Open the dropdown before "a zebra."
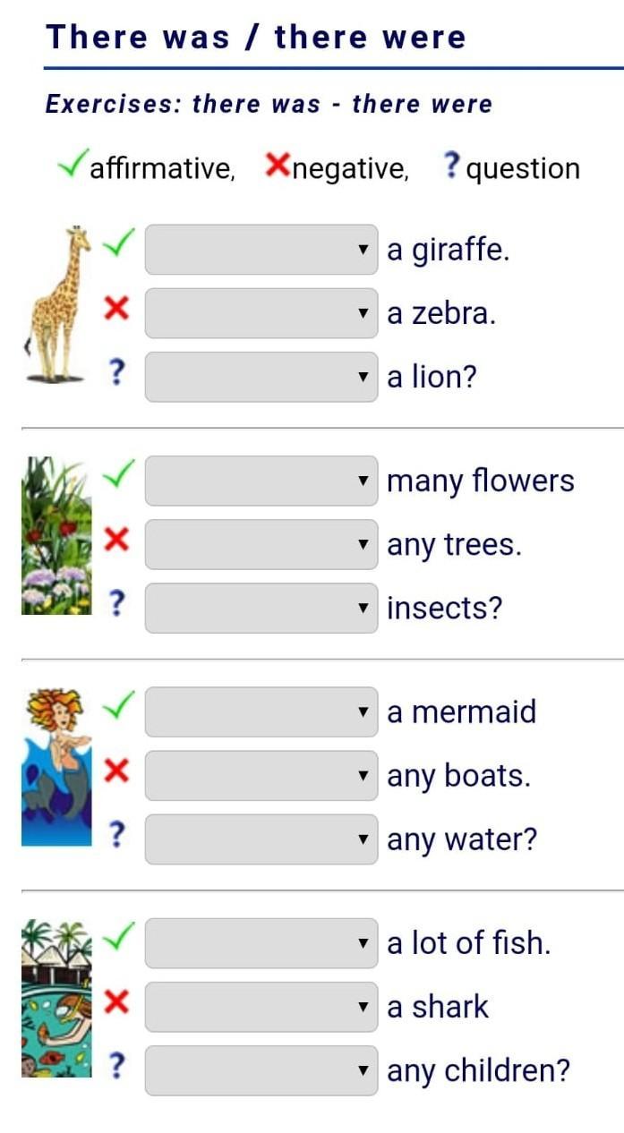The image size is (624, 1133). coord(261,313)
